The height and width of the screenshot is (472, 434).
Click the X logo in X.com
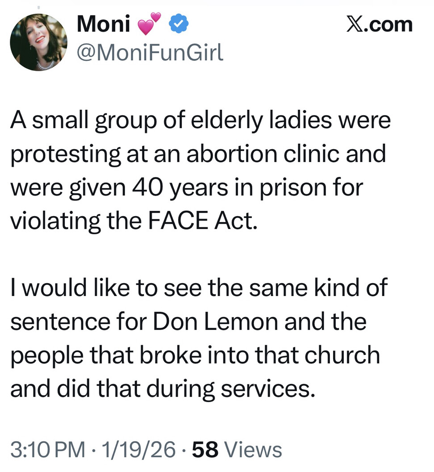tap(355, 25)
